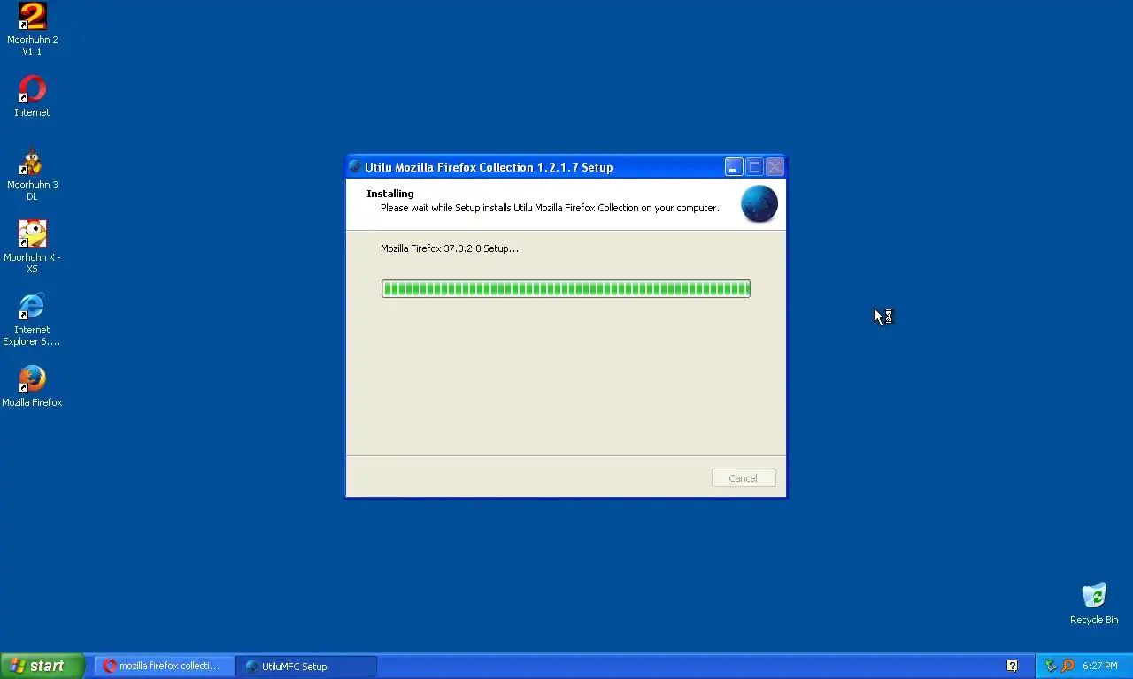
Task: Click the help question mark icon on the taskbar
Action: (1012, 666)
